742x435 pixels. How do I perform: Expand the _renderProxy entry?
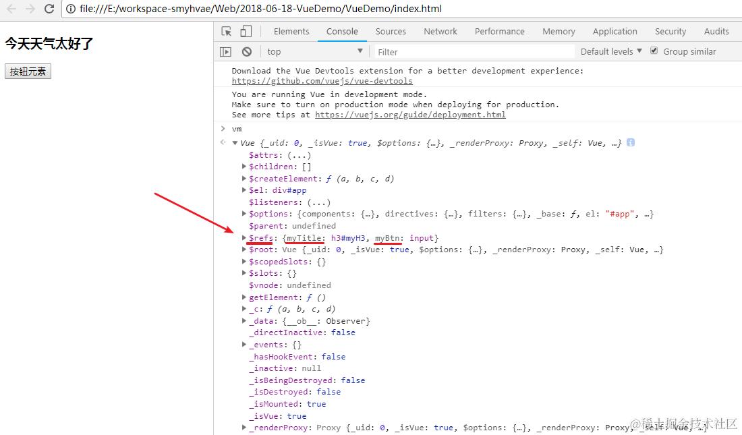(244, 428)
